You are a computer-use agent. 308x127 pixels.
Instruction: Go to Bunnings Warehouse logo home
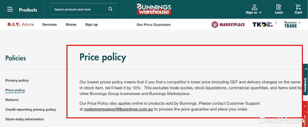tap(154, 9)
